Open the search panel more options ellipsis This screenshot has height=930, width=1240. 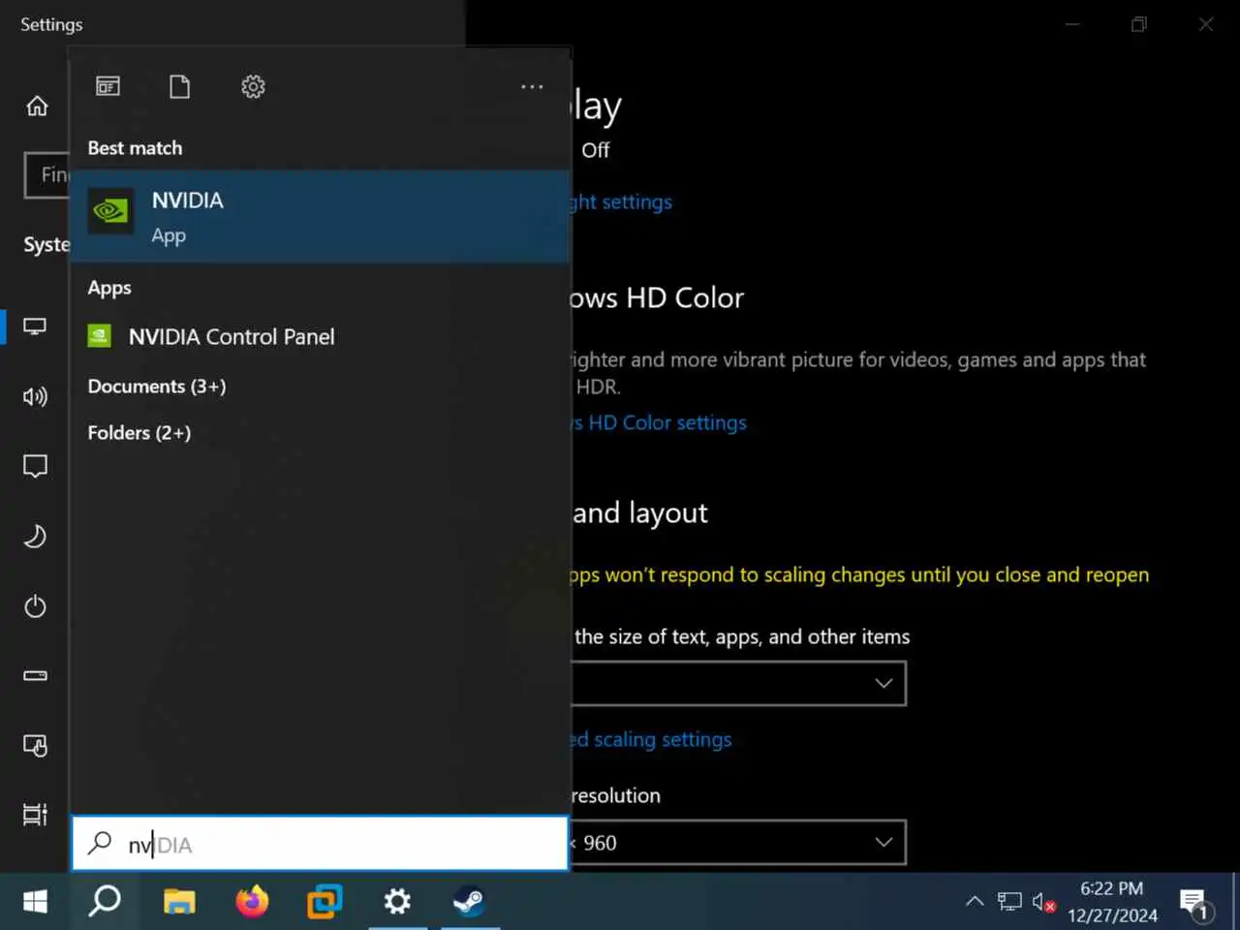[532, 86]
